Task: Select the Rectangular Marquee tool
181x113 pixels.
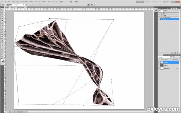Action: 2,12
